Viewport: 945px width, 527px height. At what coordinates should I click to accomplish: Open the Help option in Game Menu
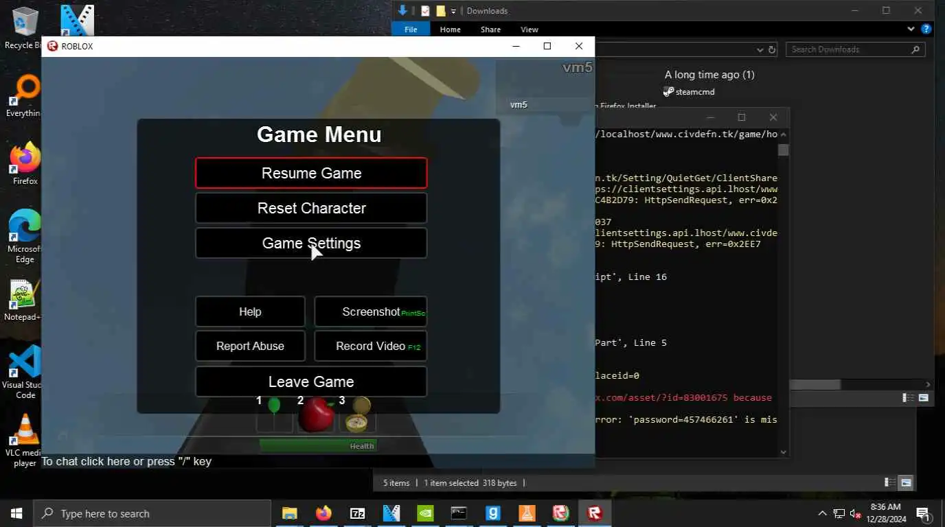(250, 312)
